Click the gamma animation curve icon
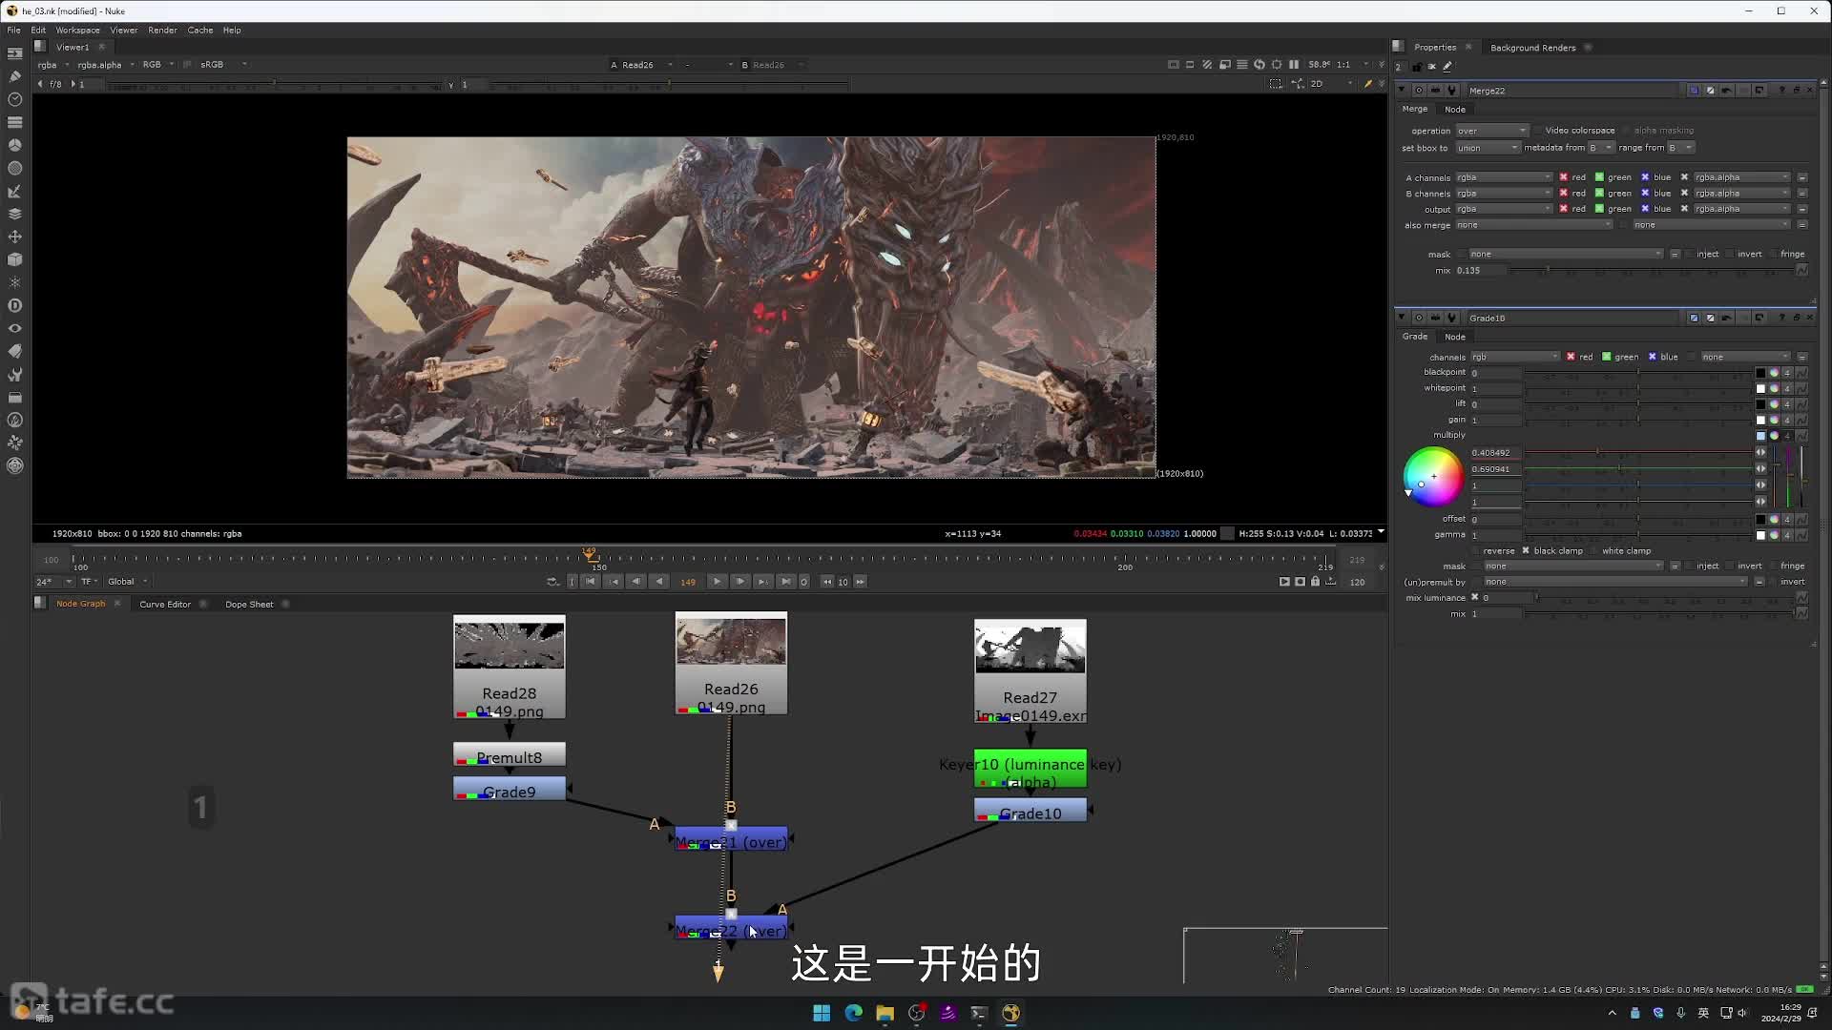Screen dimensions: 1832x1030 (x=1801, y=535)
